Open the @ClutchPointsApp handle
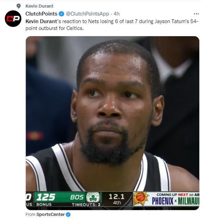 pos(87,14)
